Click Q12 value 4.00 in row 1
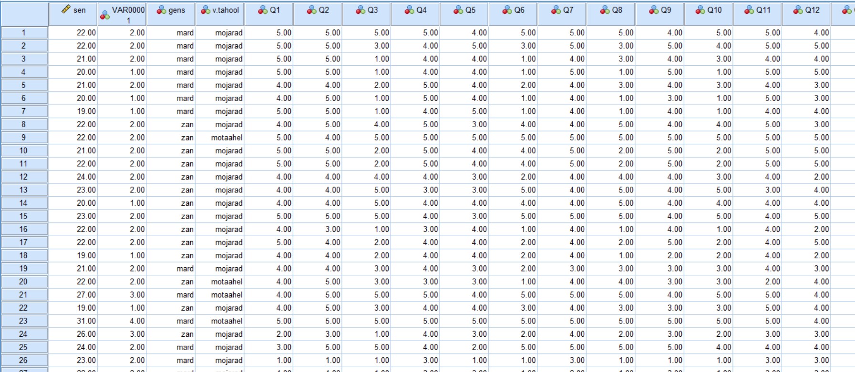 tap(822, 33)
